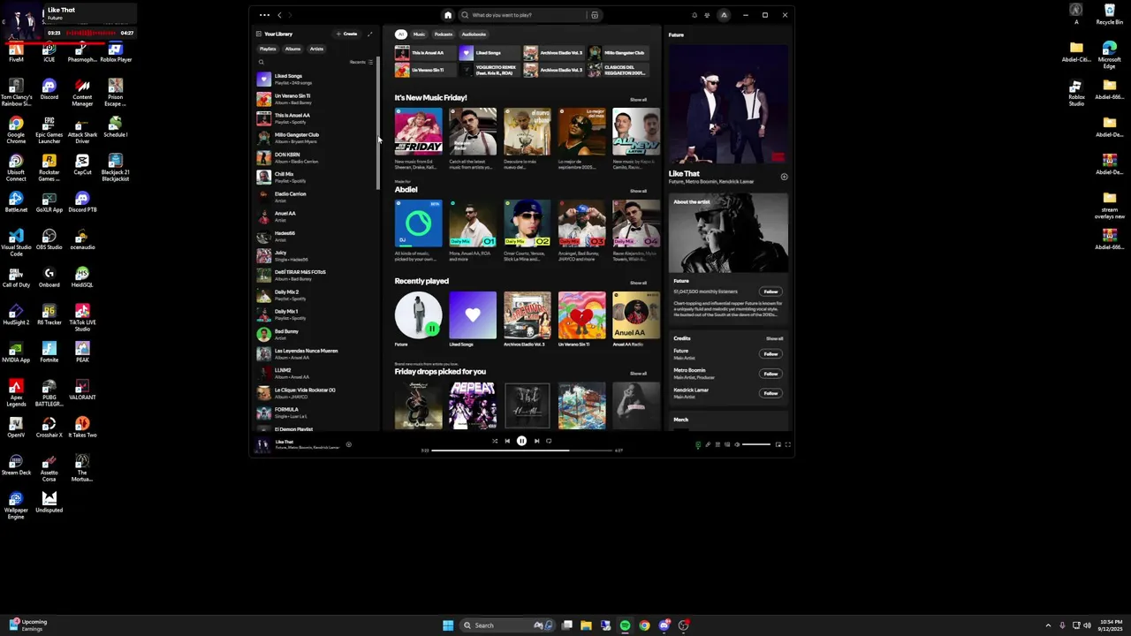Open OBS Studio desktop shortcut

[49, 240]
